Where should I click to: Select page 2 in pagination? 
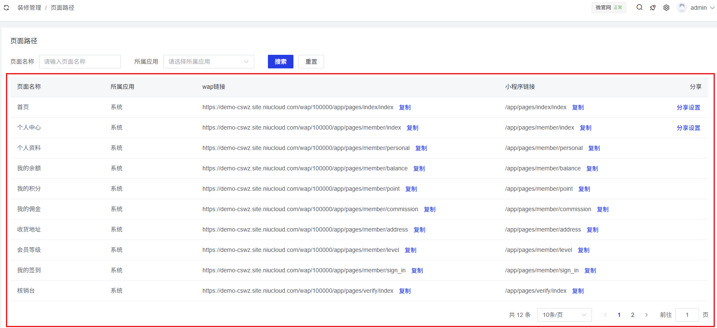[632, 315]
